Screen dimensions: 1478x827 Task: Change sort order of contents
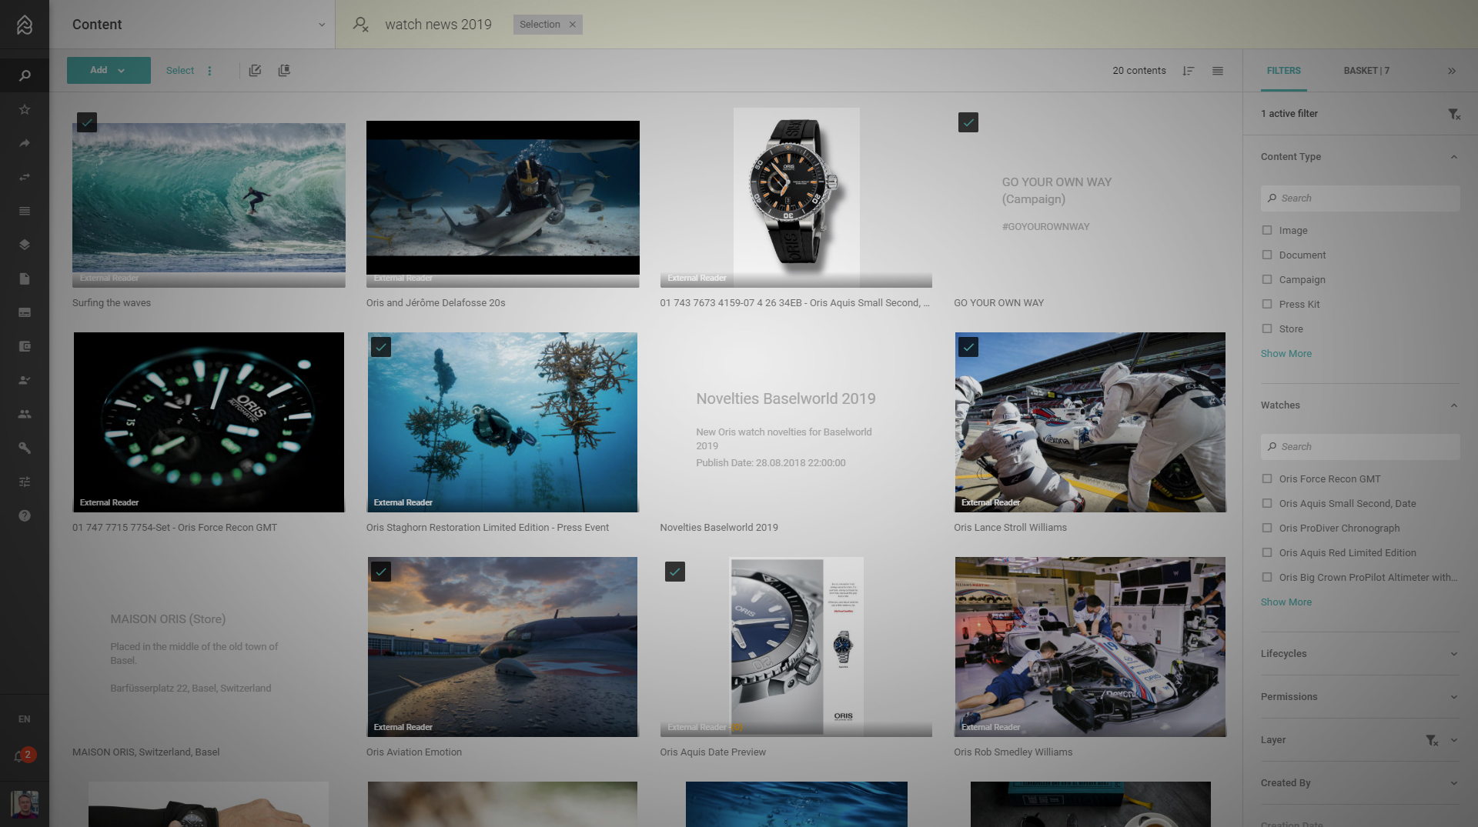(x=1189, y=71)
